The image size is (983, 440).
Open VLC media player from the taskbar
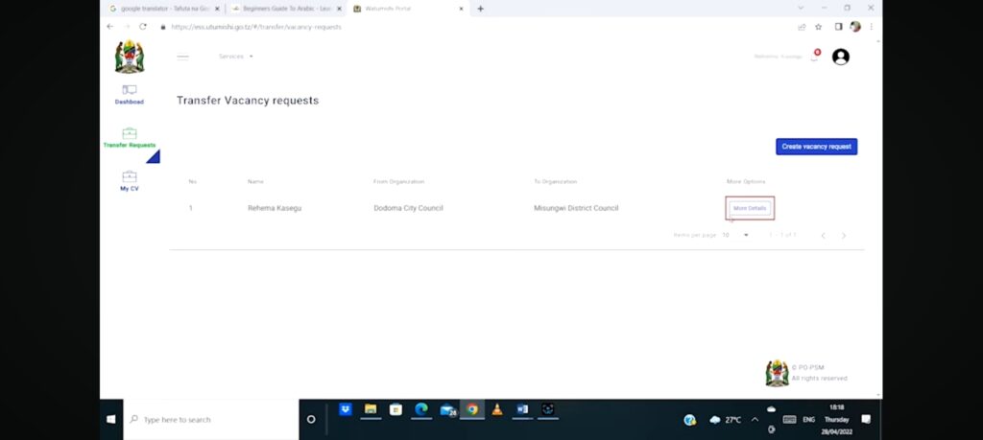(497, 409)
